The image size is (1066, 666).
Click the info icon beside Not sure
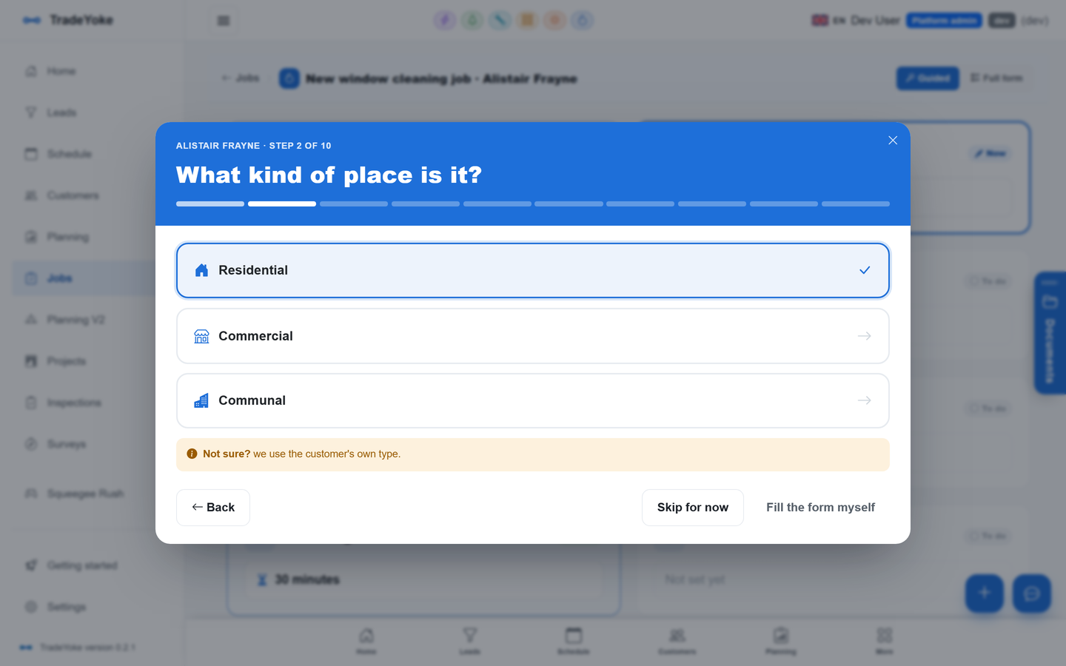tap(192, 454)
